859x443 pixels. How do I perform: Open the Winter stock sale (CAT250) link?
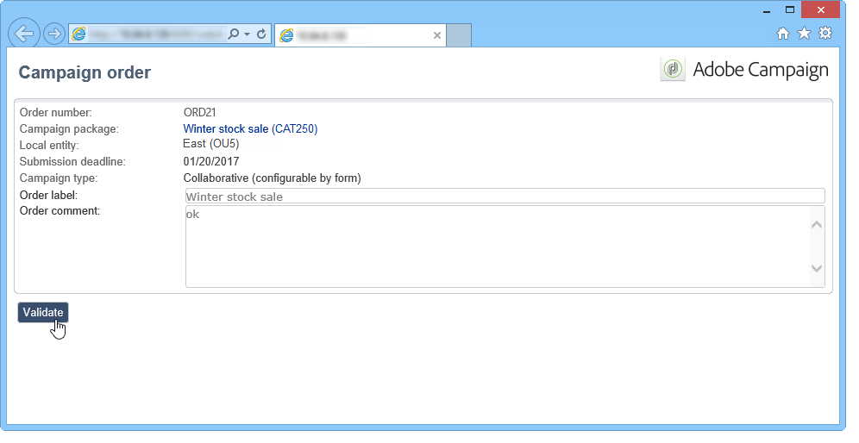[250, 128]
